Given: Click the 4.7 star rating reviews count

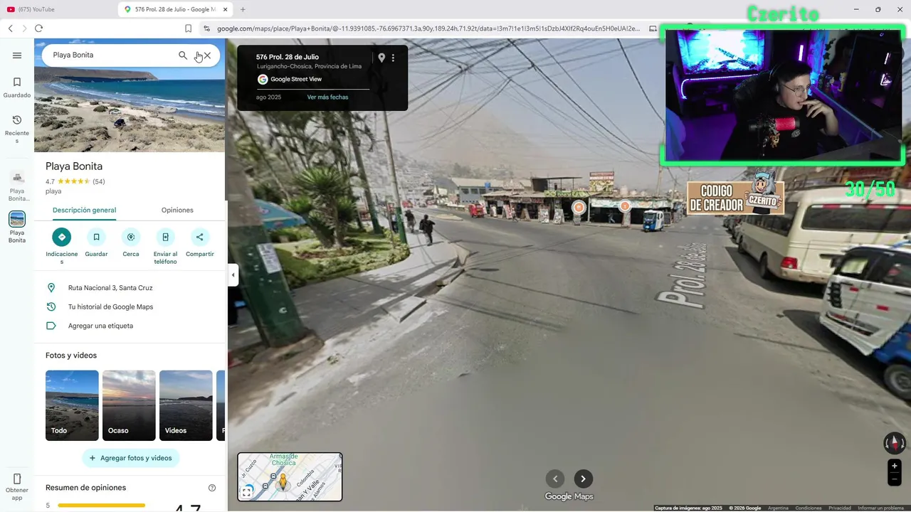Looking at the screenshot, I should tap(99, 182).
